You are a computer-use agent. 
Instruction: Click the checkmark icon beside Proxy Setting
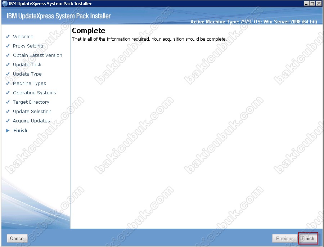click(x=8, y=46)
